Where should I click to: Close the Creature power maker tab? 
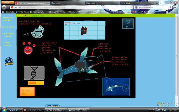[x=48, y=3]
